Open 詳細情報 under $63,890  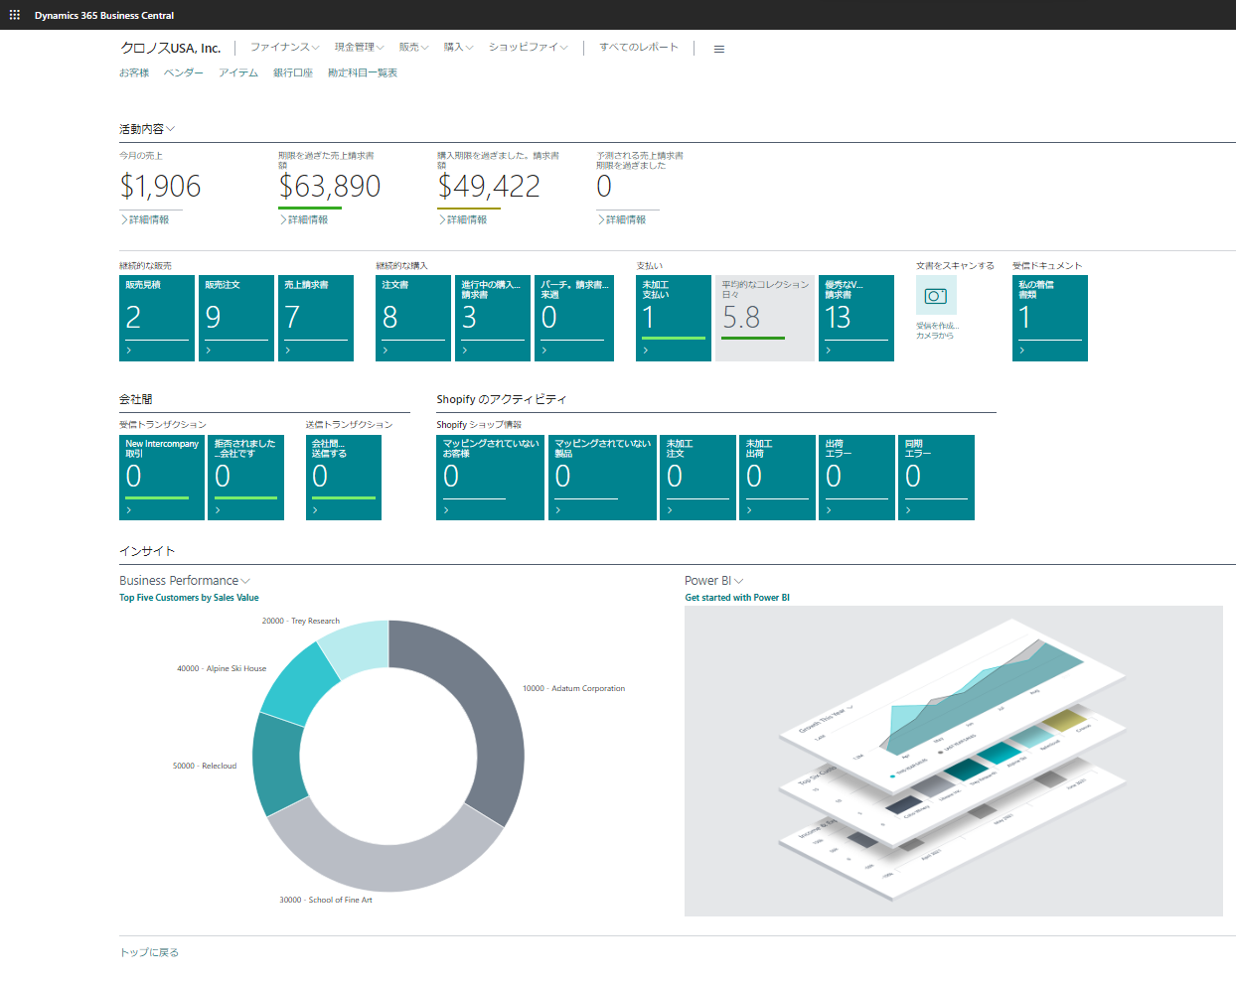pyautogui.click(x=304, y=219)
